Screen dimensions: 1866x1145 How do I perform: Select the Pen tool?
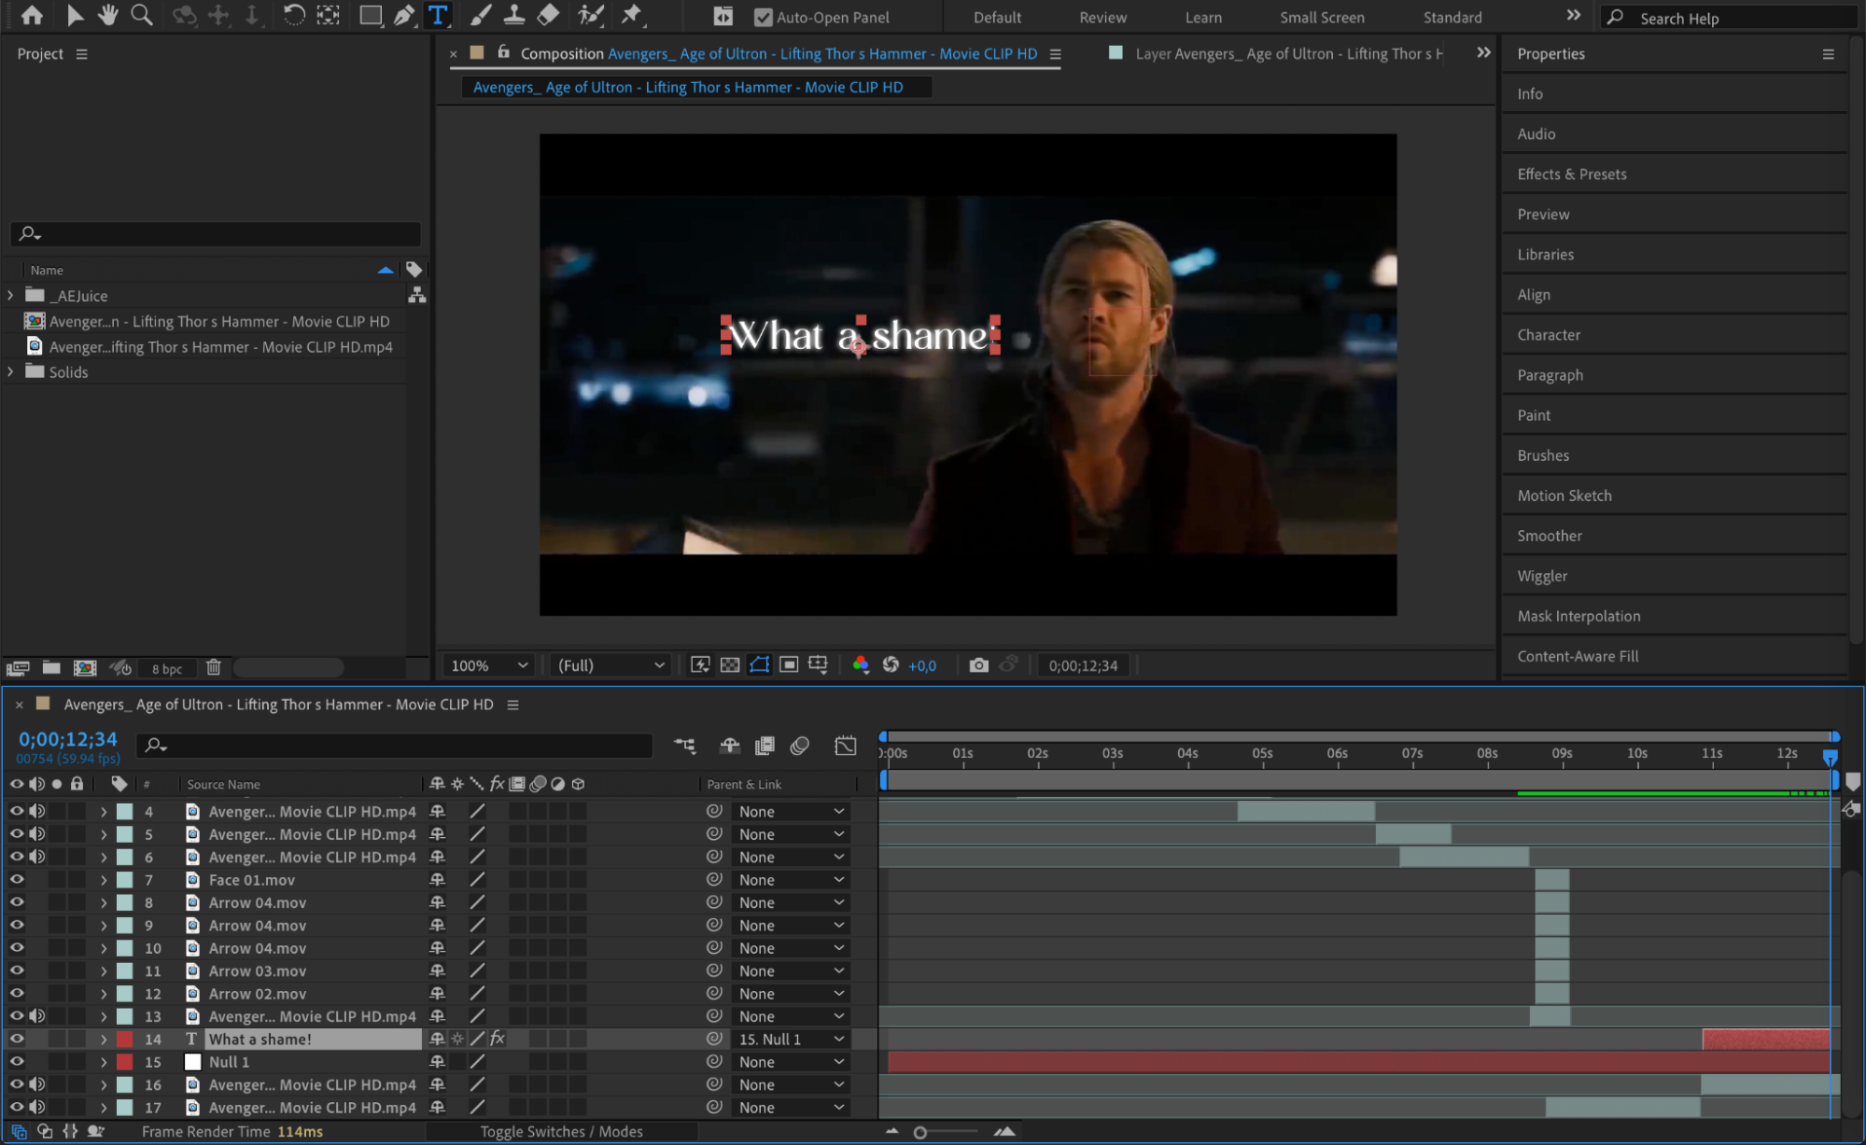(403, 15)
